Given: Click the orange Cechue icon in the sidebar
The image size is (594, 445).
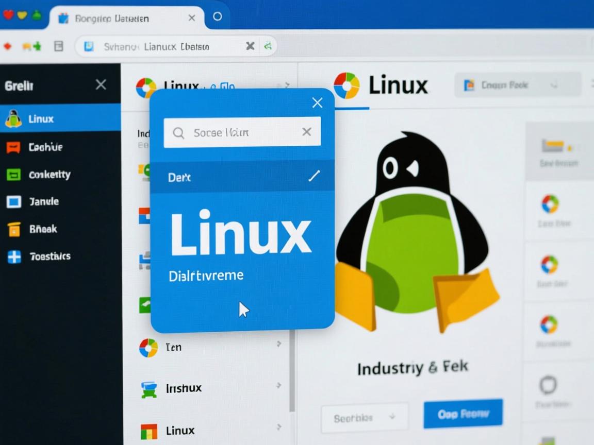Looking at the screenshot, I should click(x=14, y=147).
